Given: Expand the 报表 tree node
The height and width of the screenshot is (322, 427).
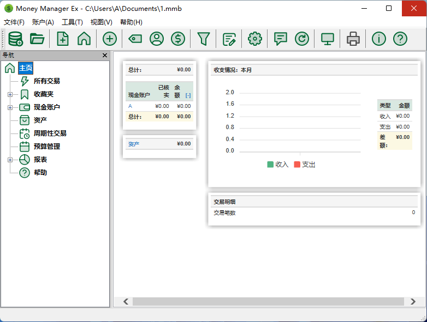Looking at the screenshot, I should pyautogui.click(x=10, y=160).
